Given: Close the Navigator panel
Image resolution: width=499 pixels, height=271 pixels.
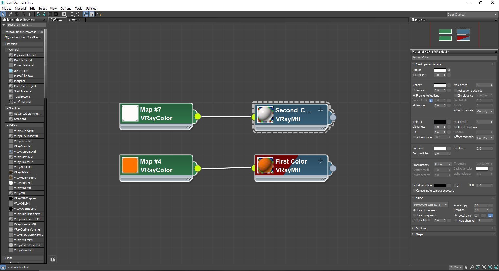Looking at the screenshot, I should click(x=496, y=20).
